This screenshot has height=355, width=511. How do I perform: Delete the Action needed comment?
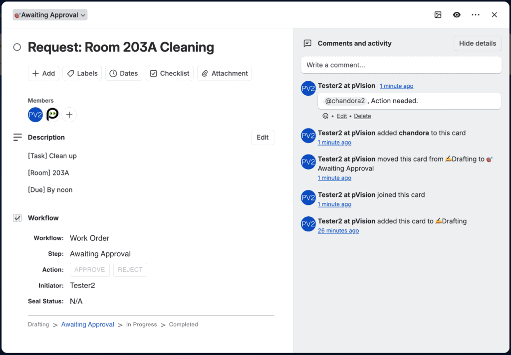point(362,116)
